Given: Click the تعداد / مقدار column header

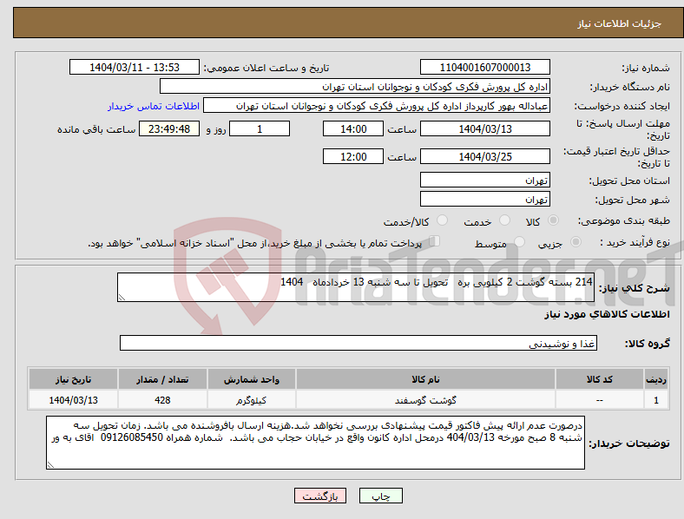Looking at the screenshot, I should click(162, 379).
